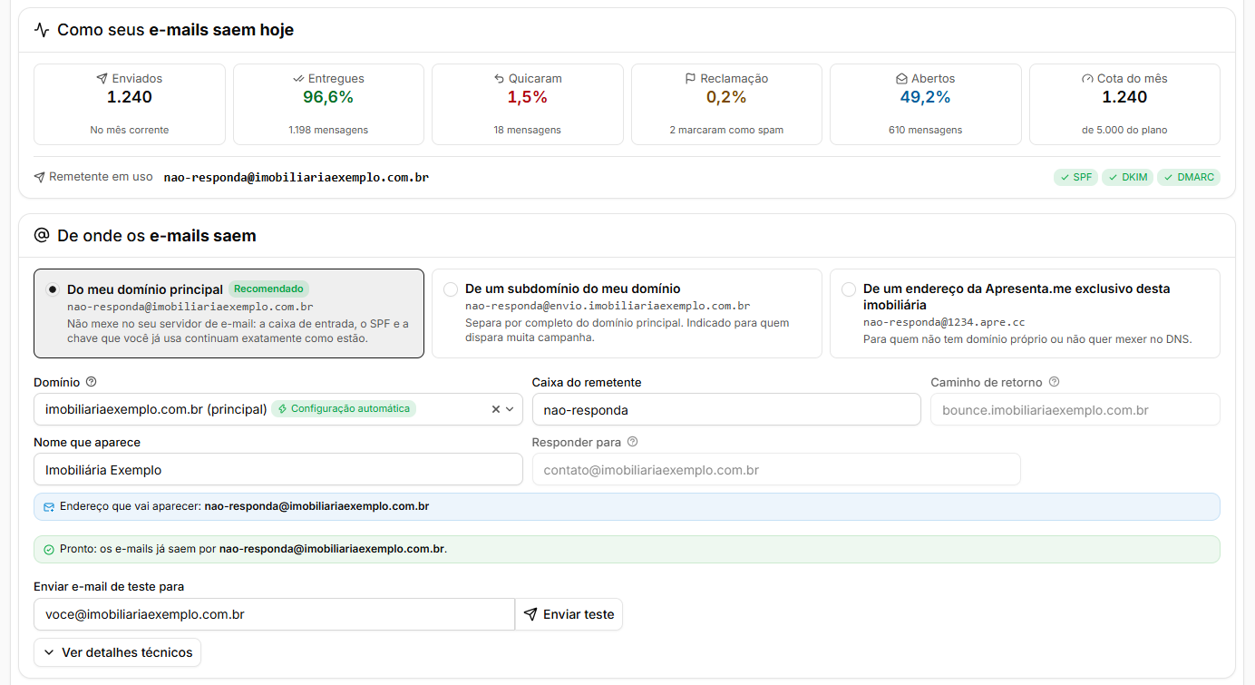Click the activity pulse icon in the 'Como seus e-mails saem hoje' heading
1255x685 pixels.
tap(42, 30)
